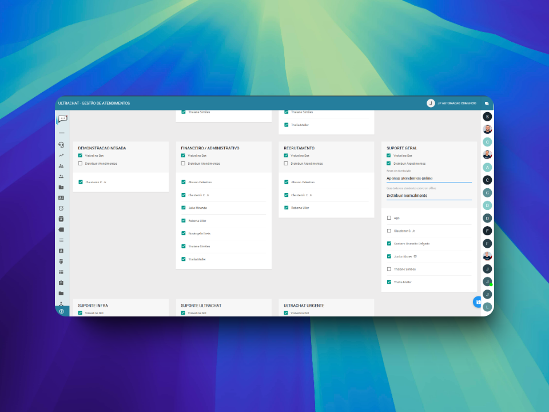Viewport: 549px width, 412px height.
Task: Open the help question mark icon
Action: 61,311
